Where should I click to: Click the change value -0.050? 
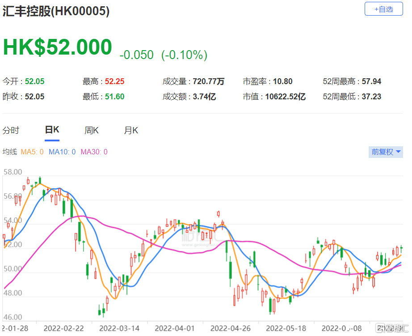[136, 55]
